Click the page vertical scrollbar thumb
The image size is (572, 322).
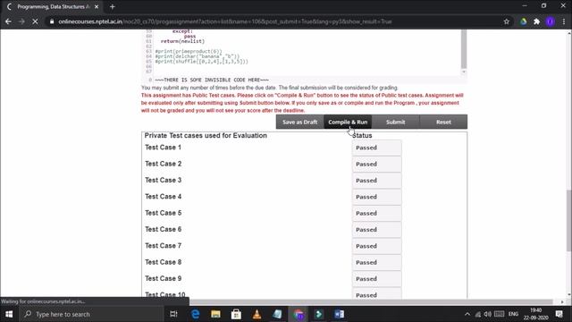(x=568, y=221)
